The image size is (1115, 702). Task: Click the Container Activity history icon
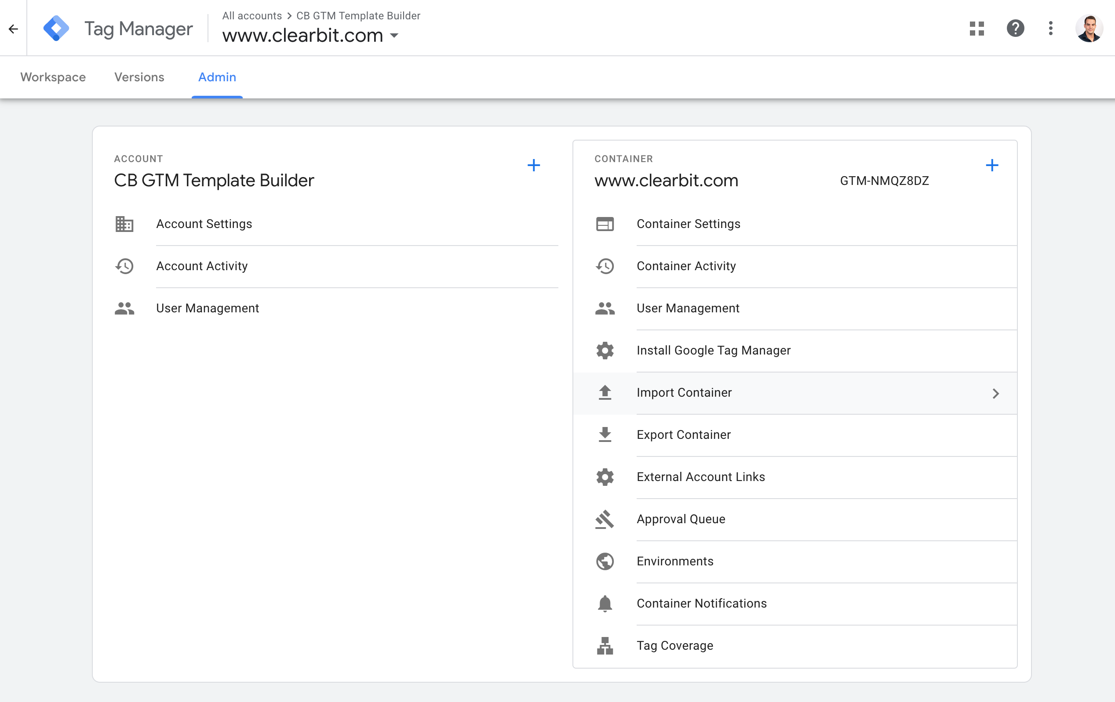(x=605, y=266)
